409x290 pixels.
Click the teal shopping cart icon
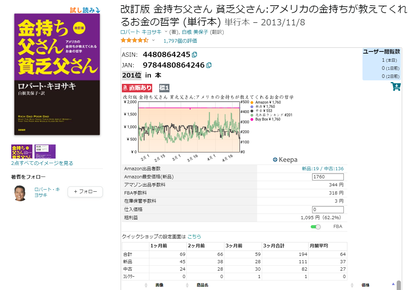click(396, 86)
